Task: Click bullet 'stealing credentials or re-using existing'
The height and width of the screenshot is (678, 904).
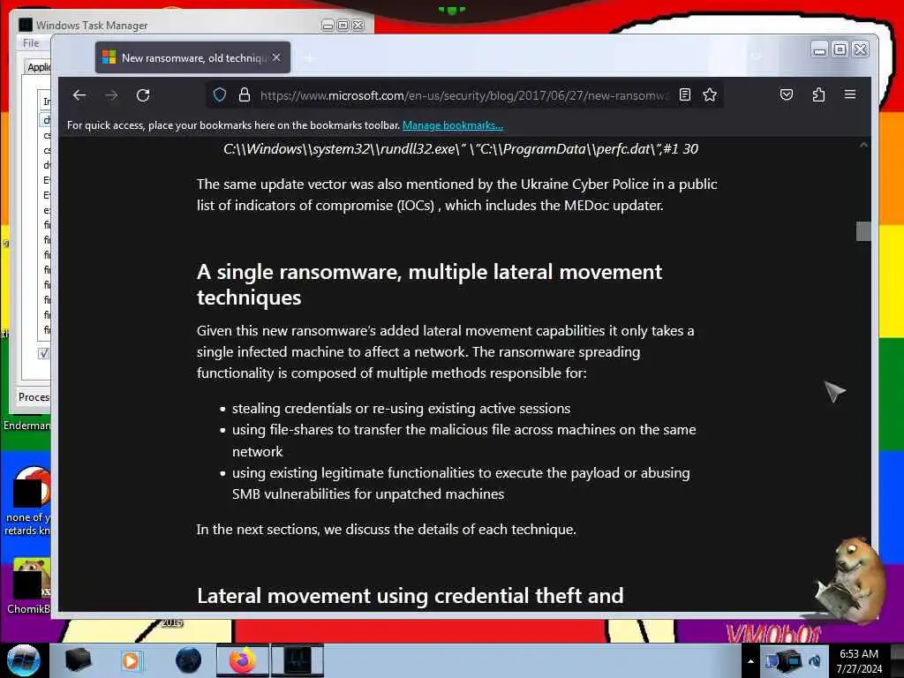Action: (x=401, y=408)
